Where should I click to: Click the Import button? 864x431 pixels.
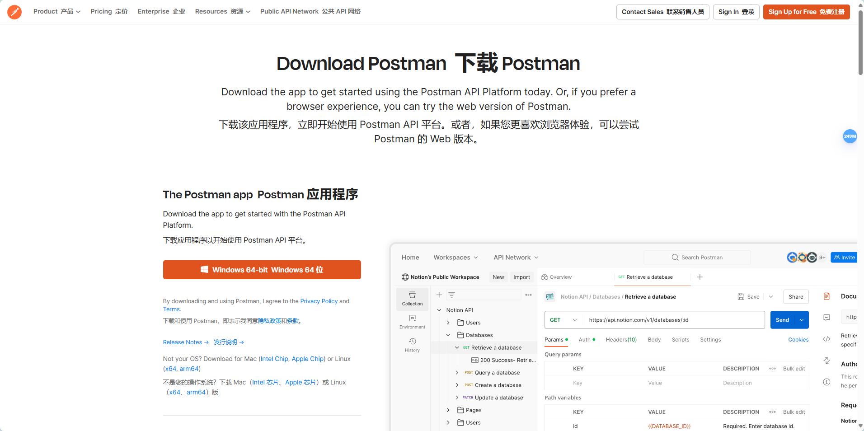(521, 277)
